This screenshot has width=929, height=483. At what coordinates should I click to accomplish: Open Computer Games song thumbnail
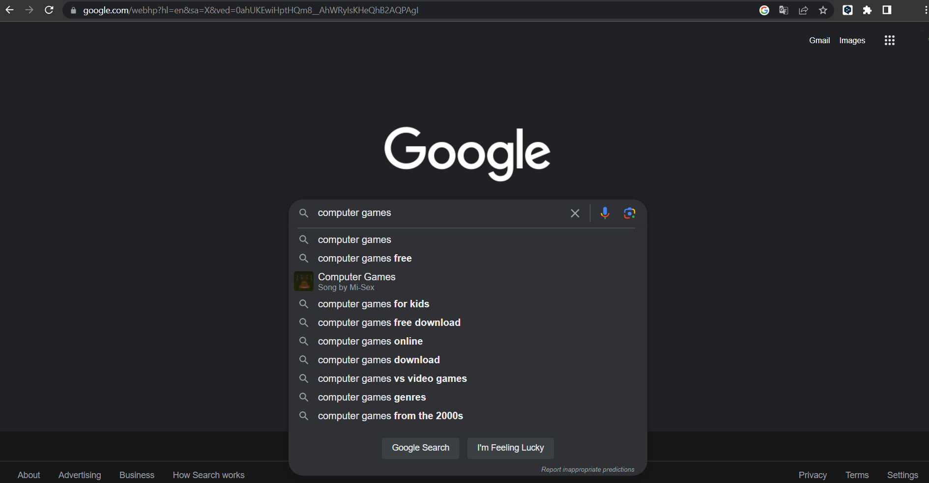(304, 281)
